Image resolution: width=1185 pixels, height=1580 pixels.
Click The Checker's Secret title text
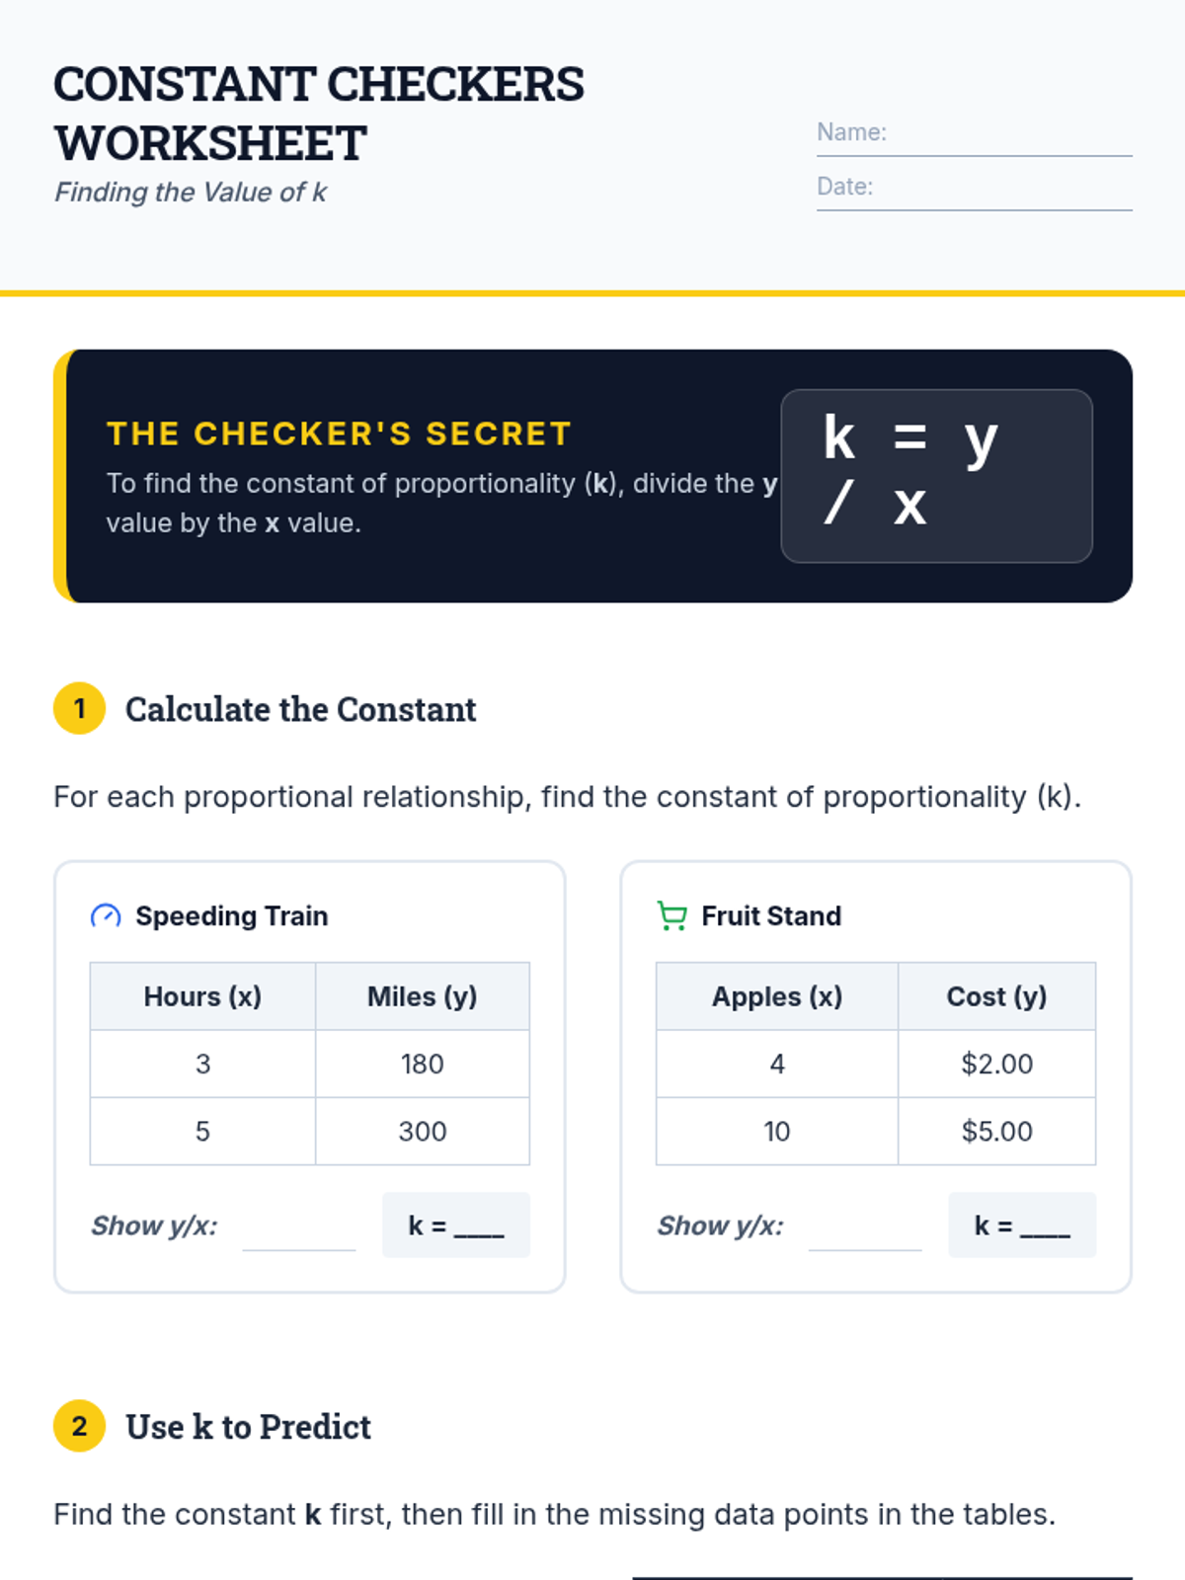point(339,434)
